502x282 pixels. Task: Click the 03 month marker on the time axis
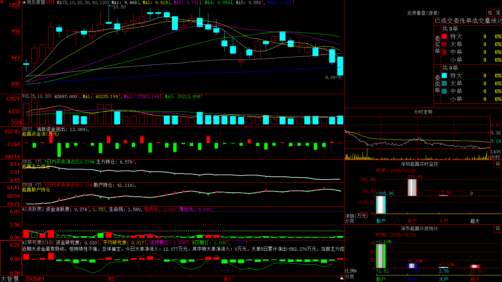coord(227,279)
